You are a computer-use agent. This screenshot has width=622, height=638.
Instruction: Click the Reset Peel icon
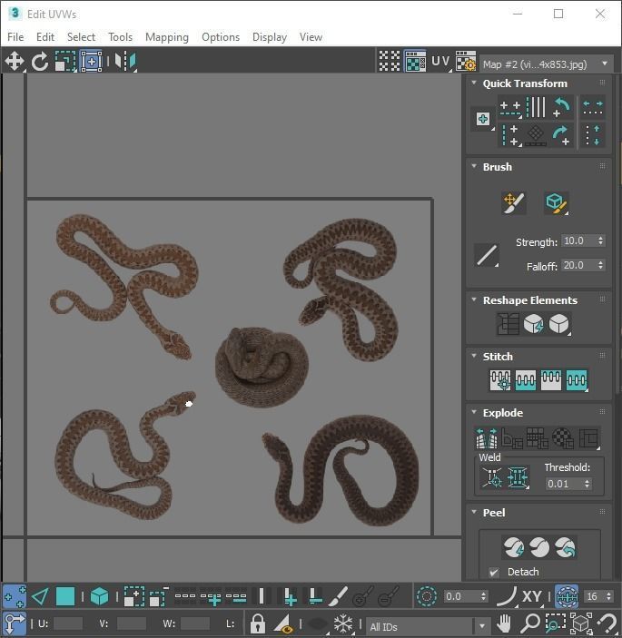[565, 547]
